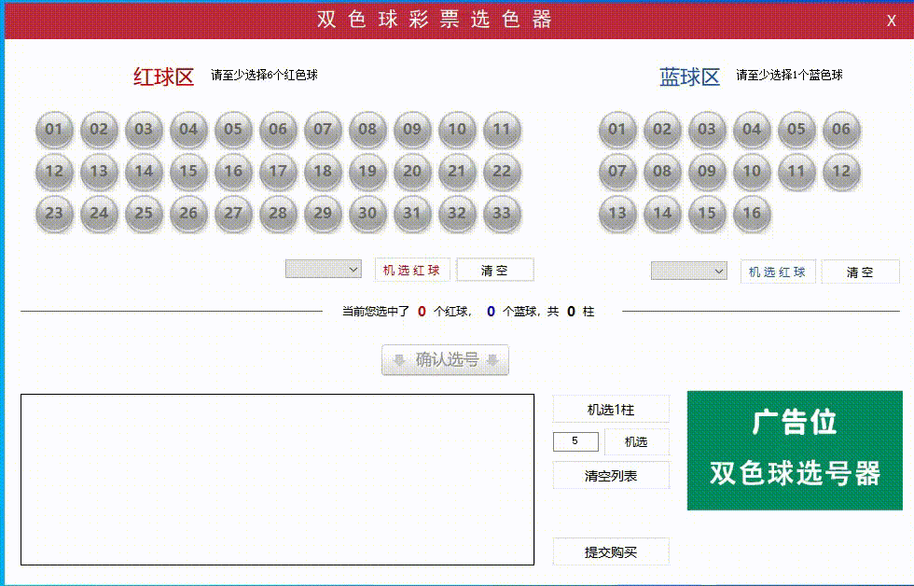Pick blue zone ball 11
Screen dimensions: 914x586
[796, 172]
